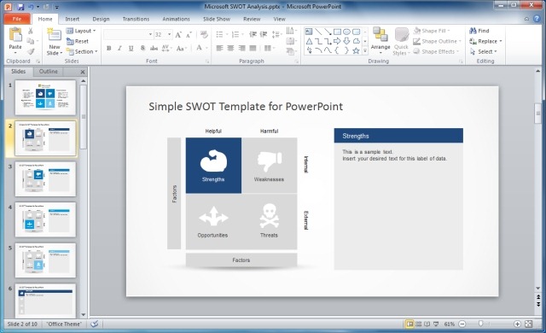Toggle Bold text formatting
The image size is (546, 333).
tap(109, 48)
